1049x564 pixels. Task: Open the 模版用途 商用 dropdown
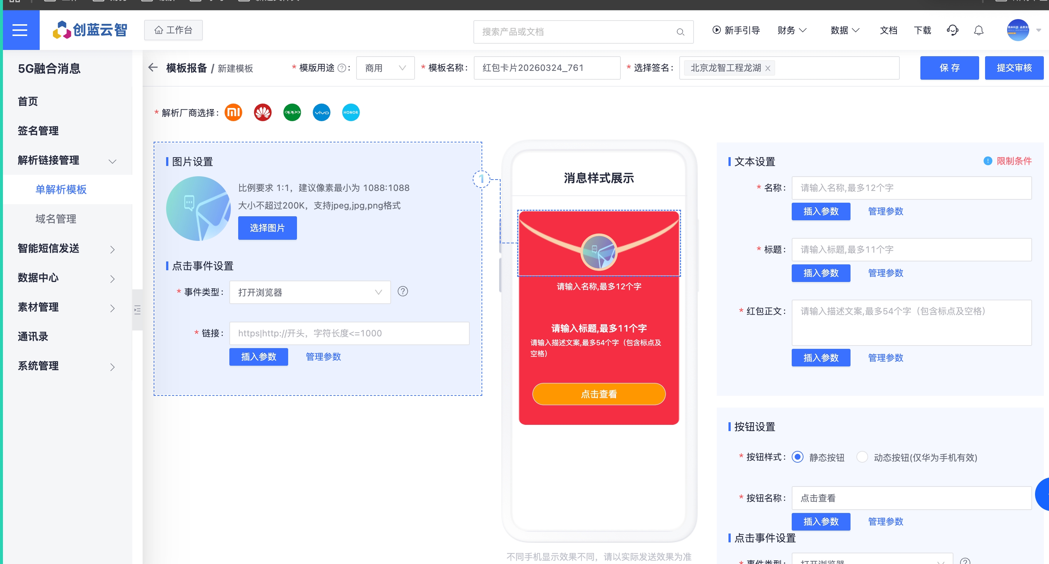point(385,68)
